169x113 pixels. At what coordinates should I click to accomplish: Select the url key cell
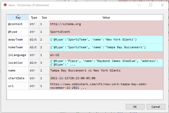(x=18, y=86)
